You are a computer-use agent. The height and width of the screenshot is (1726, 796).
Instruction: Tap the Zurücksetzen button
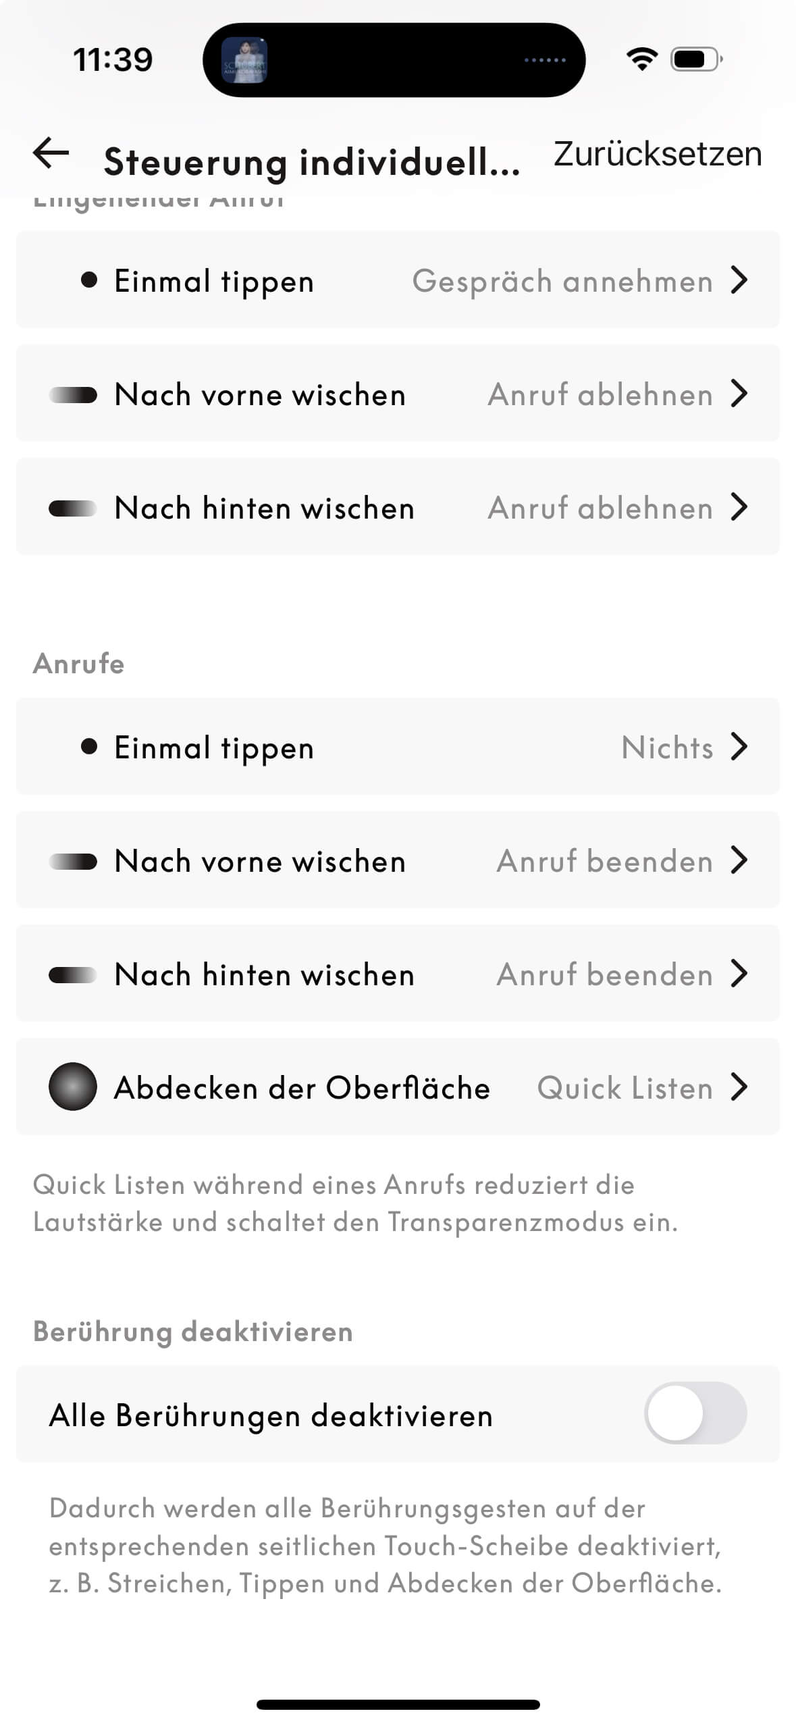658,154
